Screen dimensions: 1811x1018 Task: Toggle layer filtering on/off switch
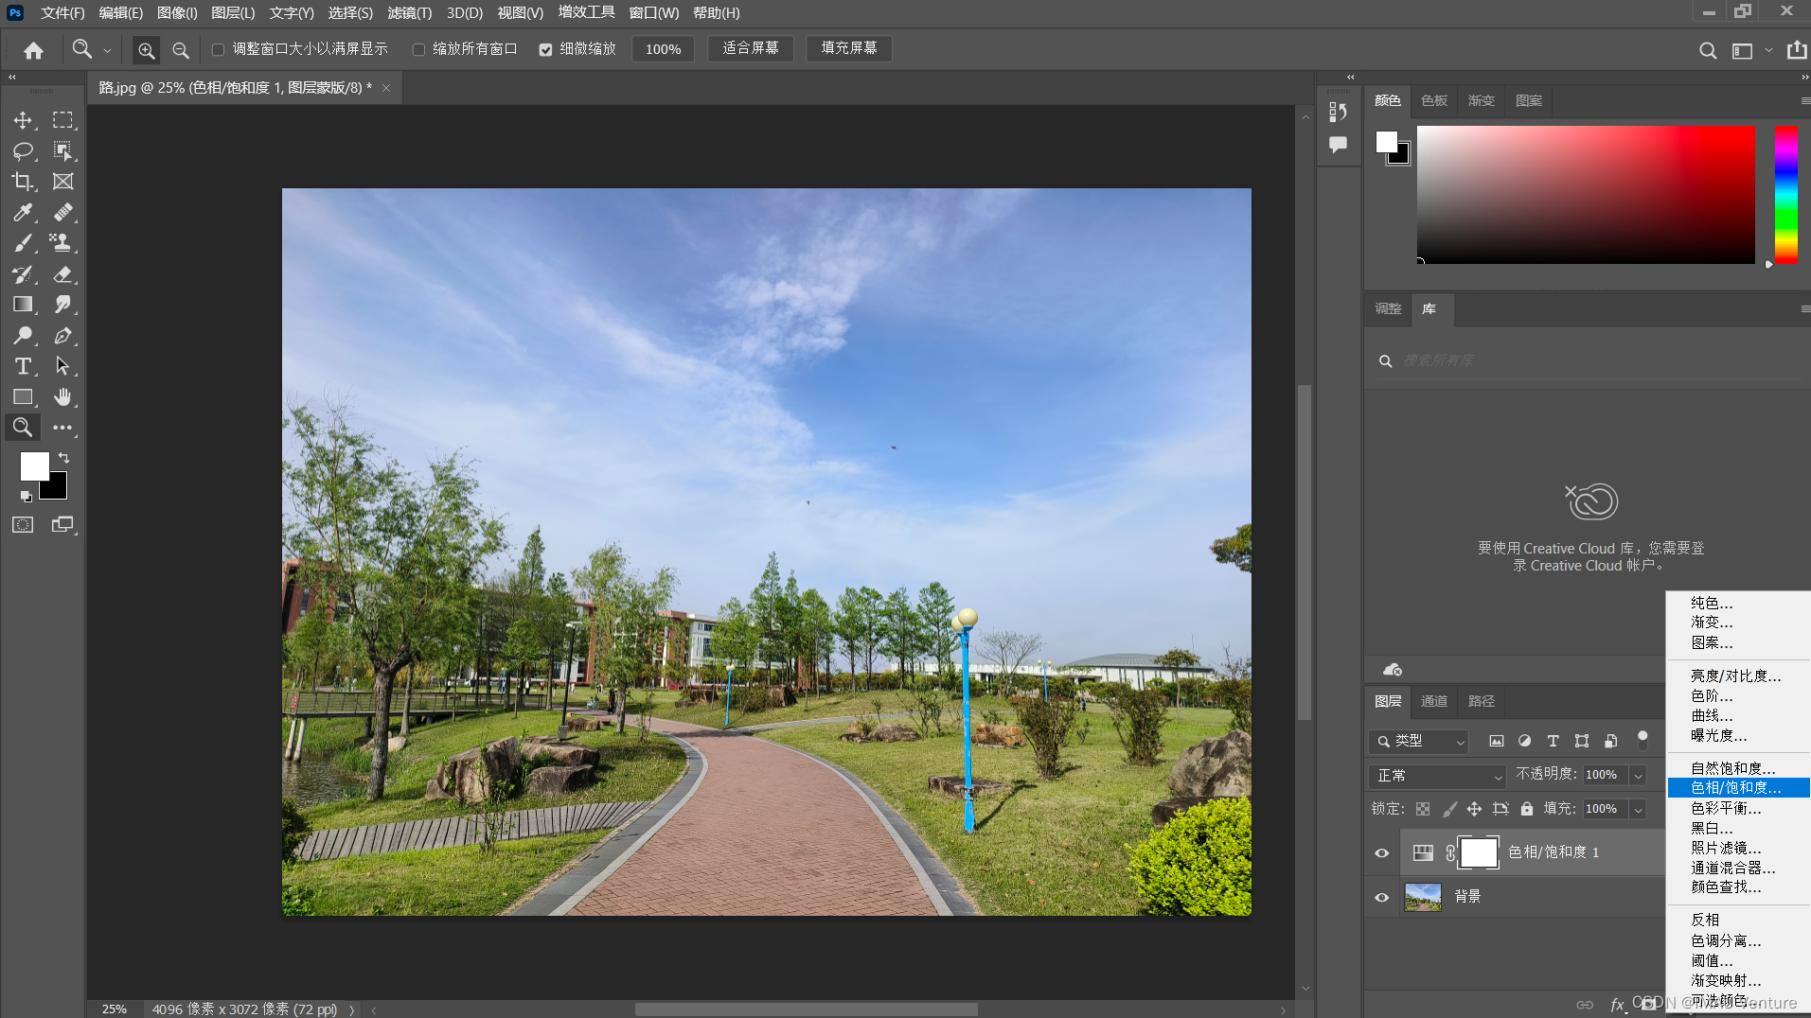point(1642,739)
